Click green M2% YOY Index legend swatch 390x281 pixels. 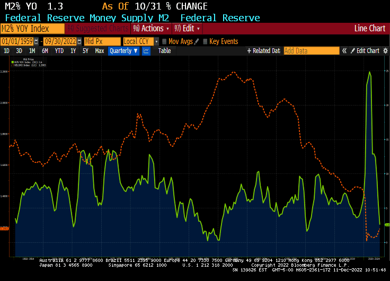12,62
